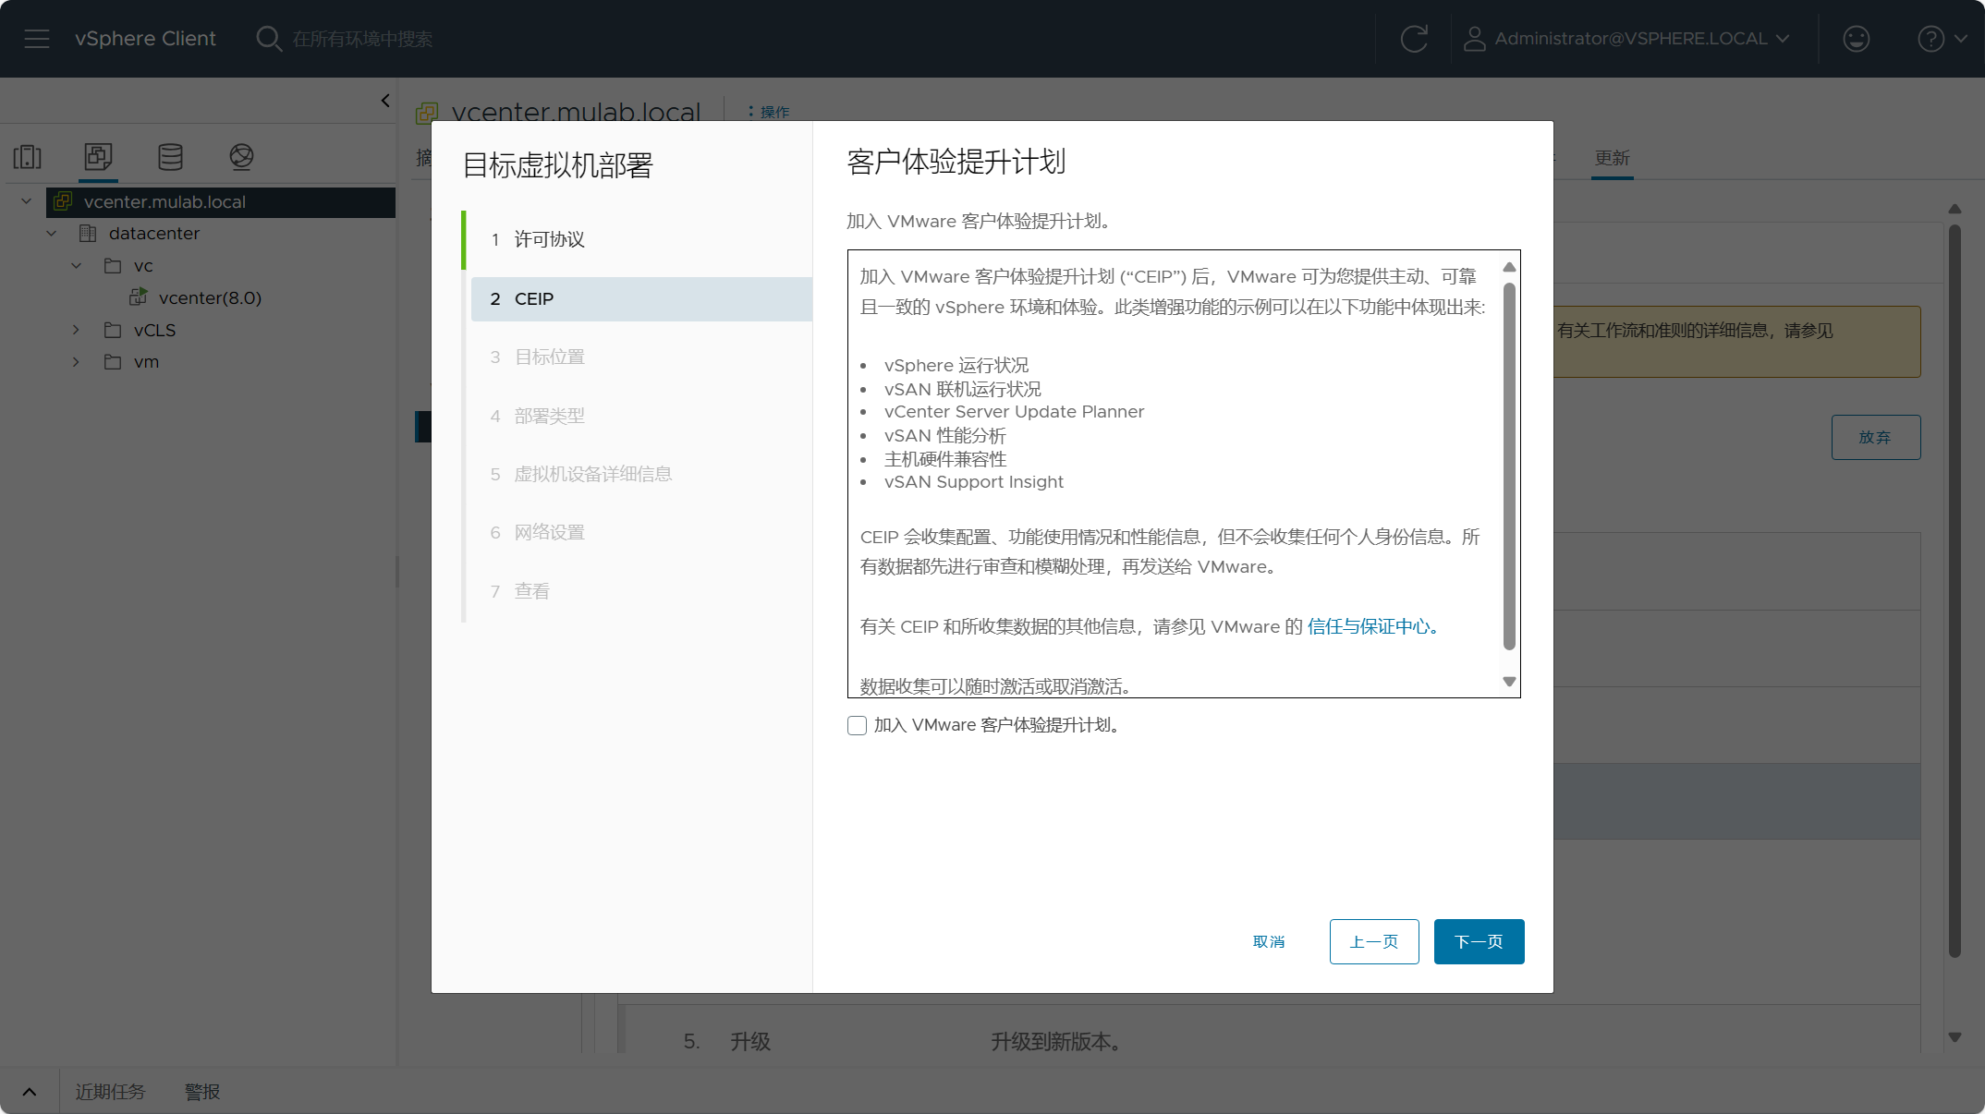Open the feedback smiley icon
The height and width of the screenshot is (1114, 1985).
point(1856,39)
